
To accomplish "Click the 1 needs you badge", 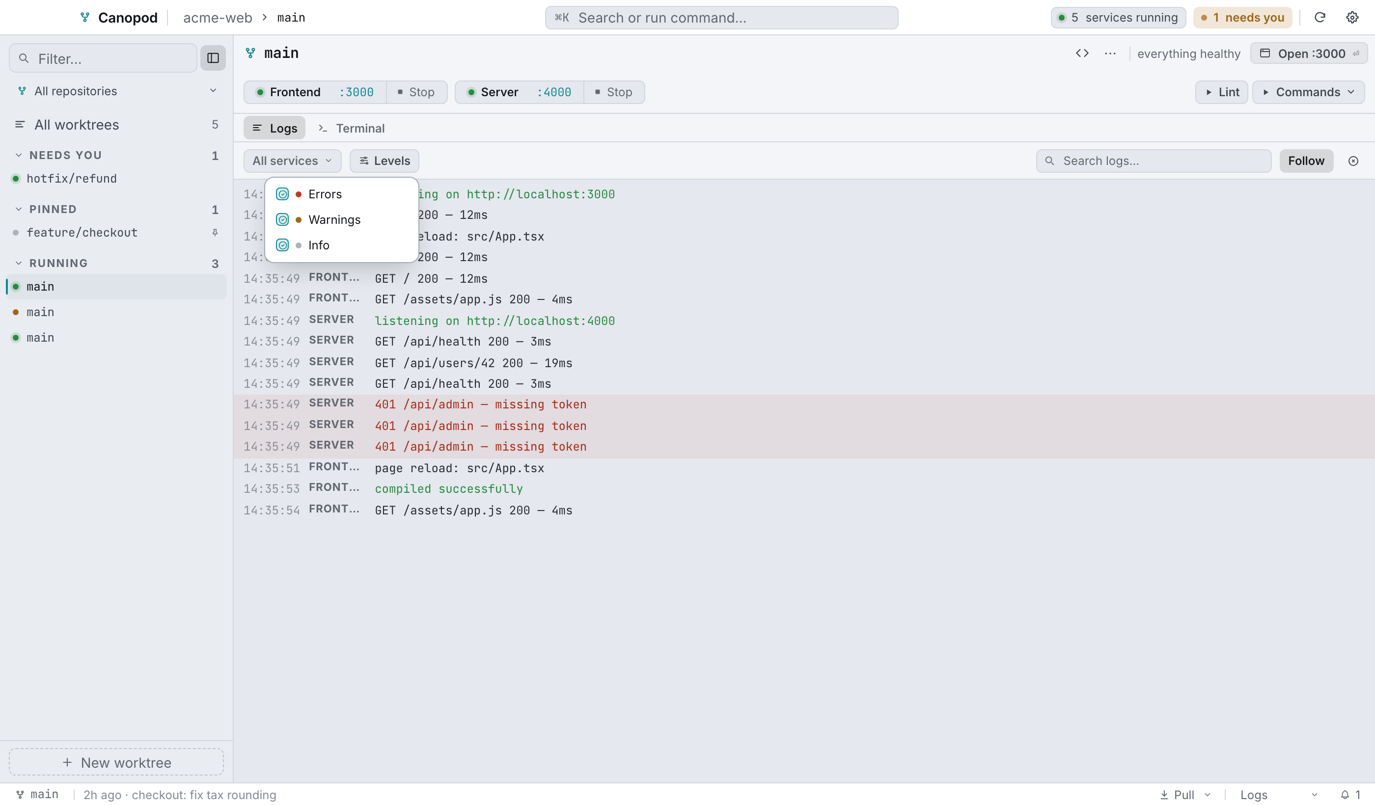I will point(1242,18).
